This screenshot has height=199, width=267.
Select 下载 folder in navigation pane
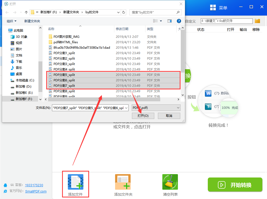pyautogui.click(x=16, y=61)
